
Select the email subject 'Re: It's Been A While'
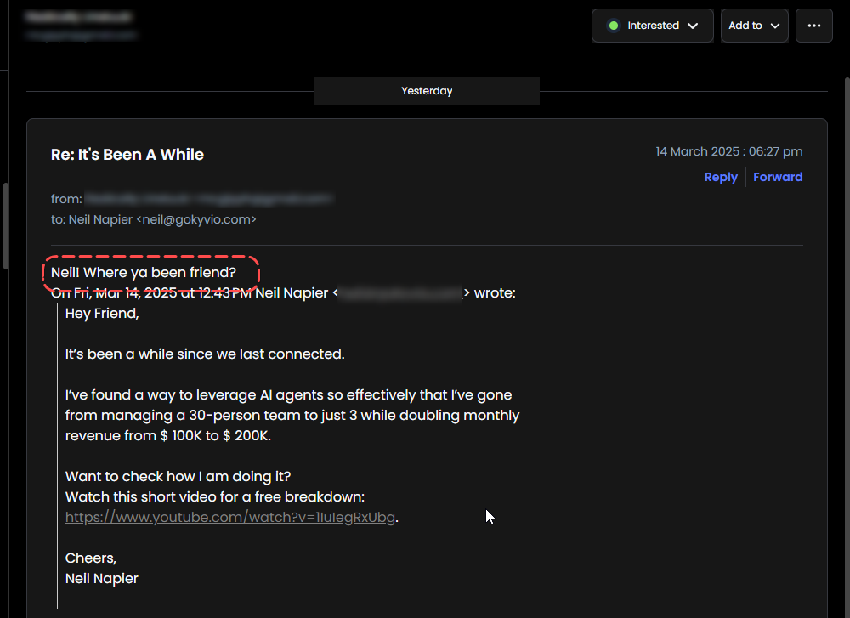coord(127,155)
